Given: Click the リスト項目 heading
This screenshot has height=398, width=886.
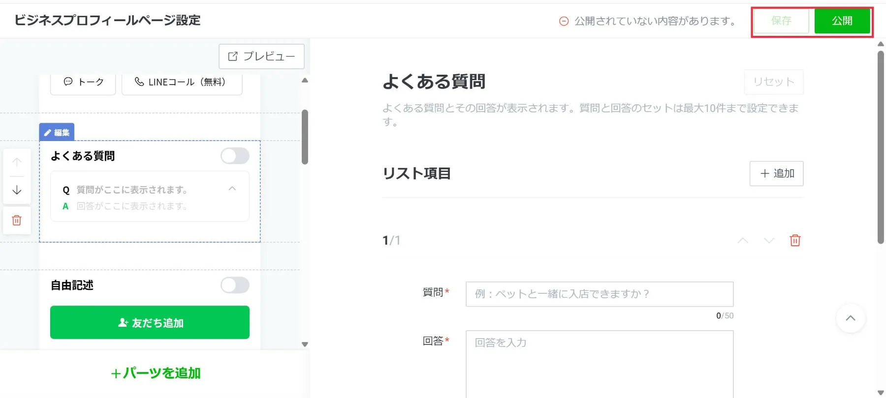Looking at the screenshot, I should click(x=417, y=173).
